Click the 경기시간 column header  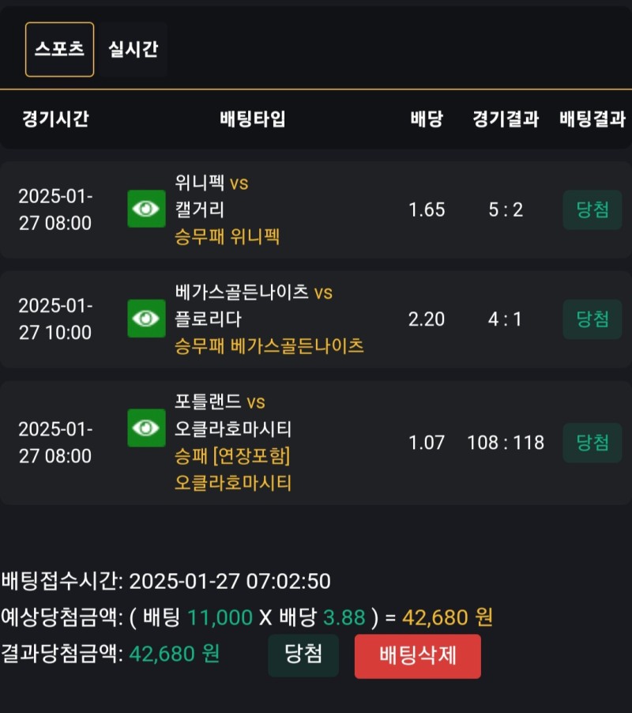click(55, 119)
